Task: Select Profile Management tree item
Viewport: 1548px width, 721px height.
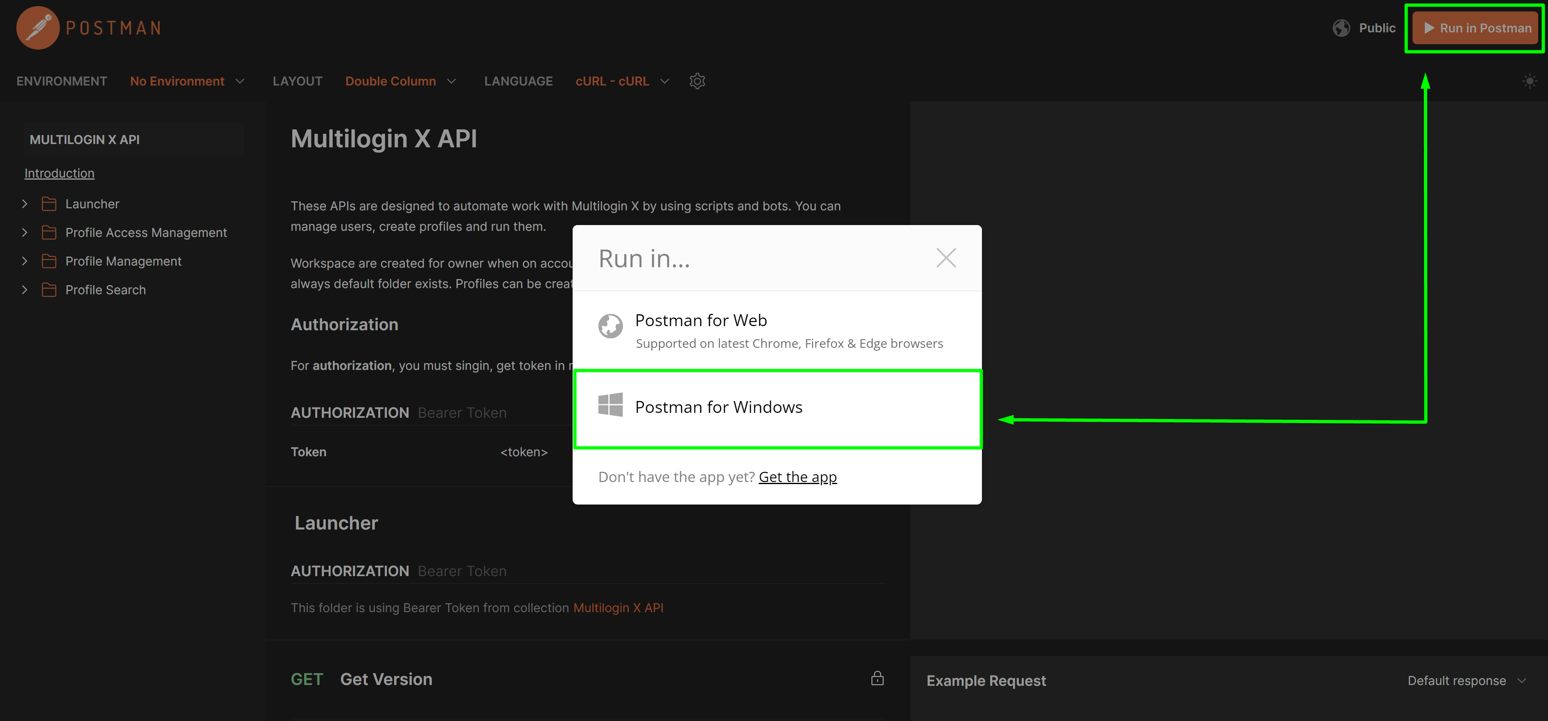Action: point(123,261)
